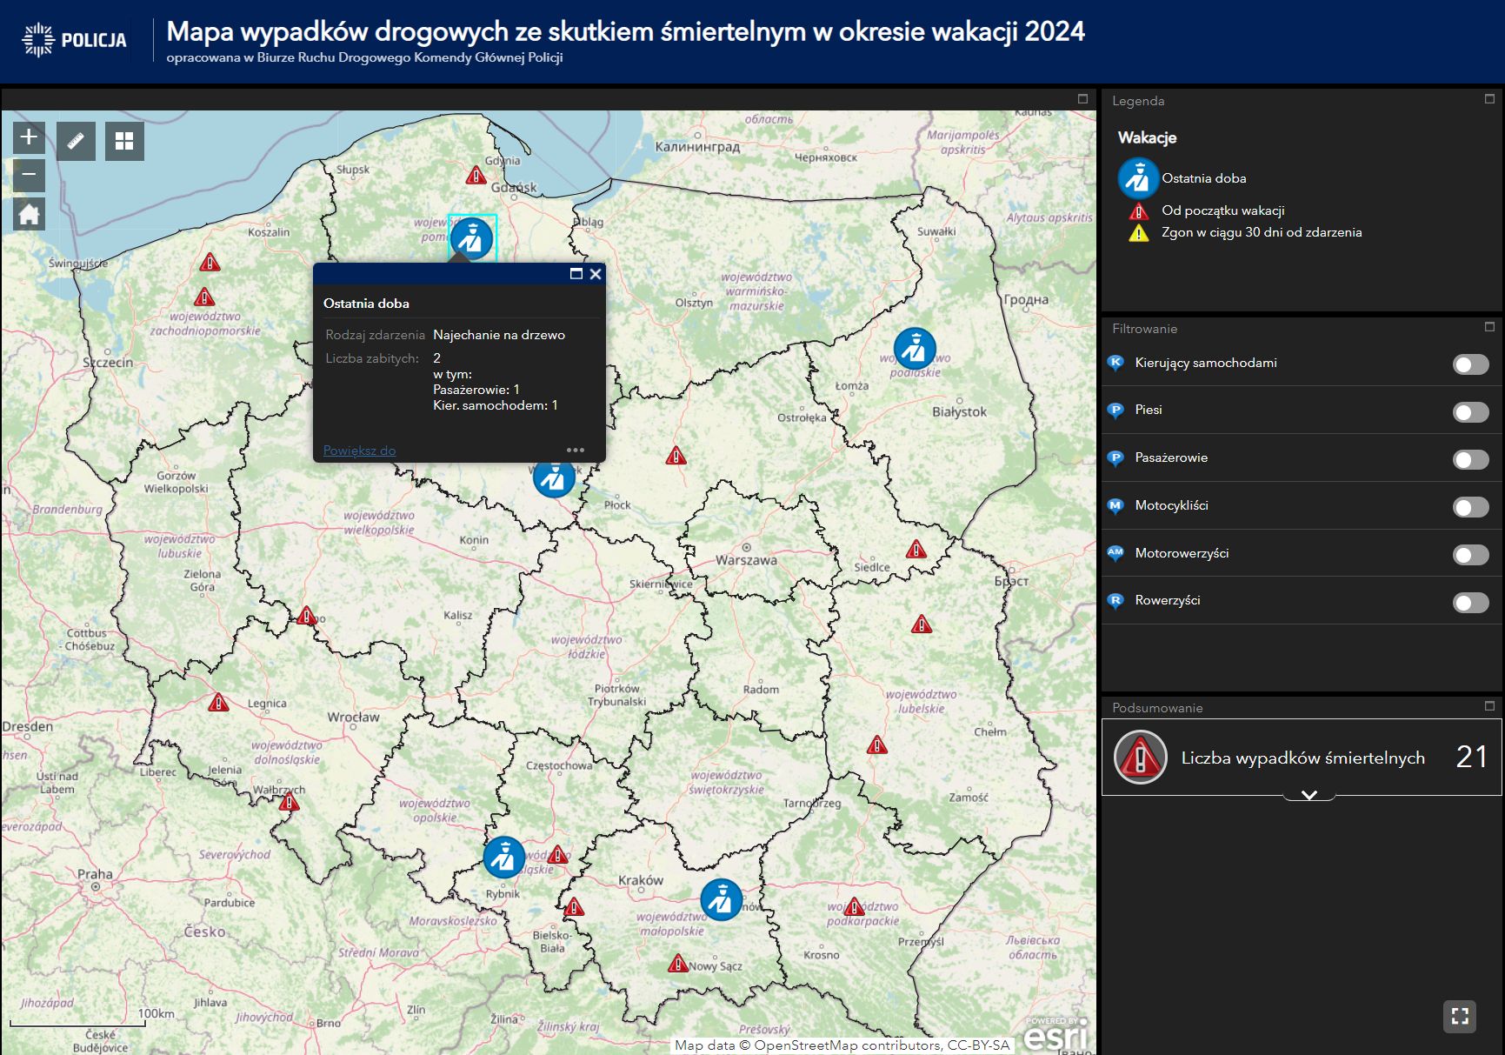Turn on the Rowerzyści filter
The width and height of the screenshot is (1505, 1055).
click(x=1470, y=603)
